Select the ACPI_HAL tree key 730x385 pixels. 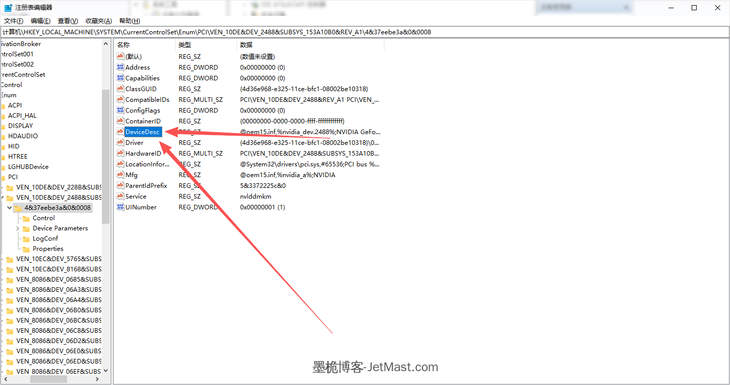22,116
